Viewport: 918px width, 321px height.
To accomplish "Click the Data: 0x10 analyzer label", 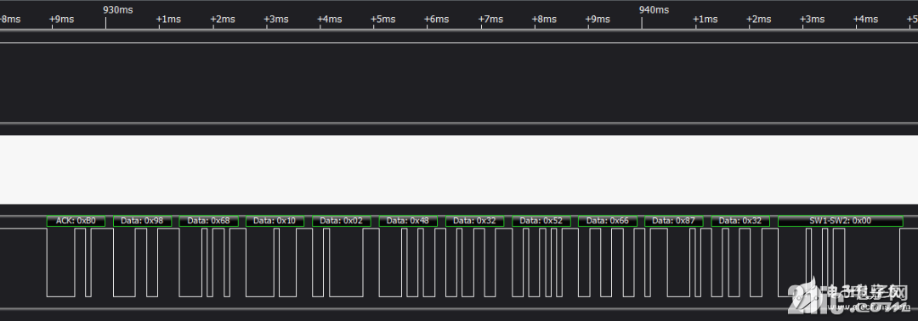I will 275,221.
